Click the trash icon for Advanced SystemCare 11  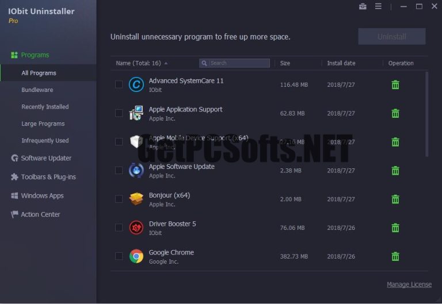tap(395, 84)
